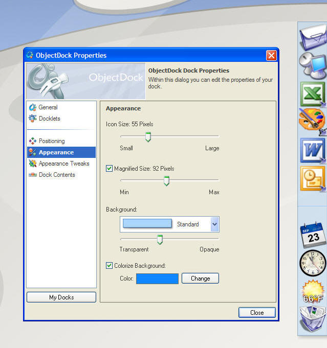Toggle the Magnified Size checkbox
The height and width of the screenshot is (348, 327).
pyautogui.click(x=109, y=169)
